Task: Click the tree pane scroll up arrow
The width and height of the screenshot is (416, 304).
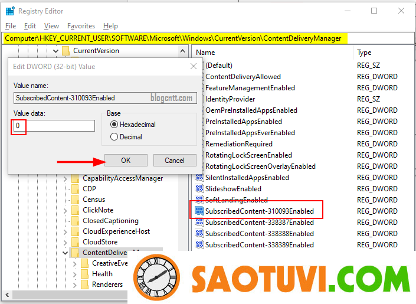Action: coord(182,51)
